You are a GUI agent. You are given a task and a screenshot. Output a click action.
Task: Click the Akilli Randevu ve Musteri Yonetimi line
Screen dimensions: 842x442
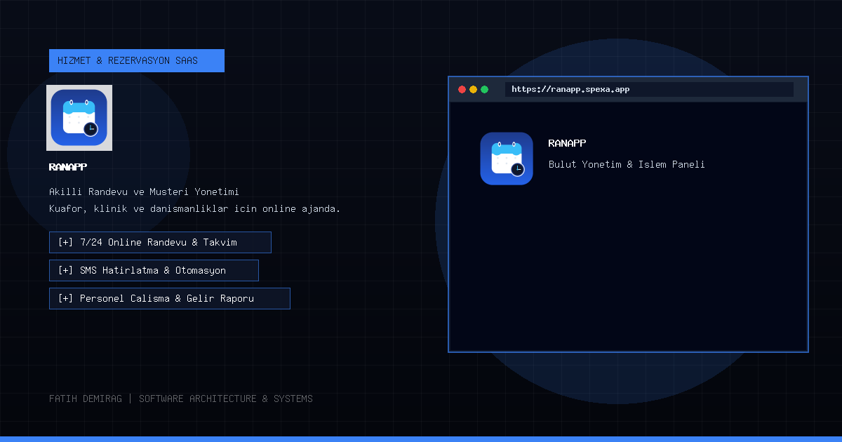pos(145,192)
